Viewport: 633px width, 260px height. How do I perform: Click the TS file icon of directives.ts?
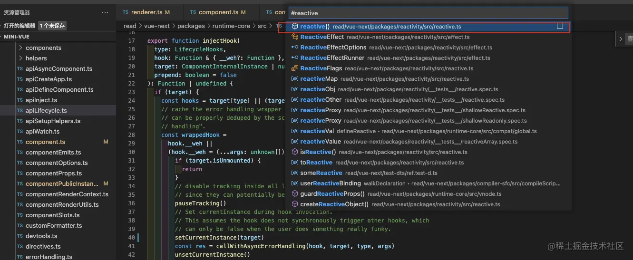coord(20,247)
